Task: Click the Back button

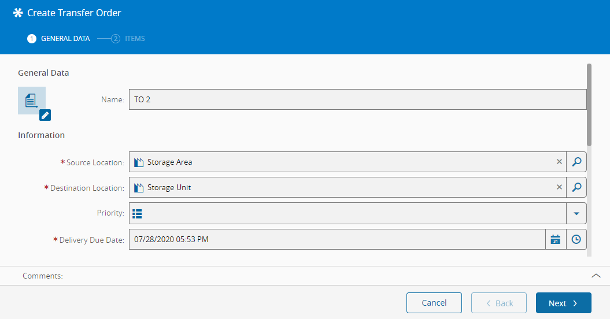Action: [498, 303]
